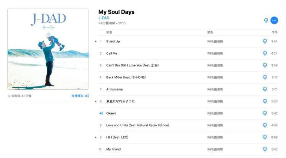Download I & I feat. LEO track
Screen dimensions: 286x158
point(265,137)
